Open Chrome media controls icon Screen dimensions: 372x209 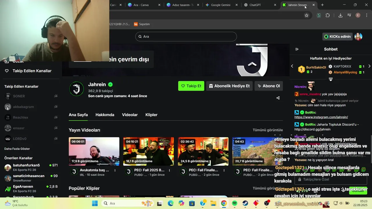(349, 15)
